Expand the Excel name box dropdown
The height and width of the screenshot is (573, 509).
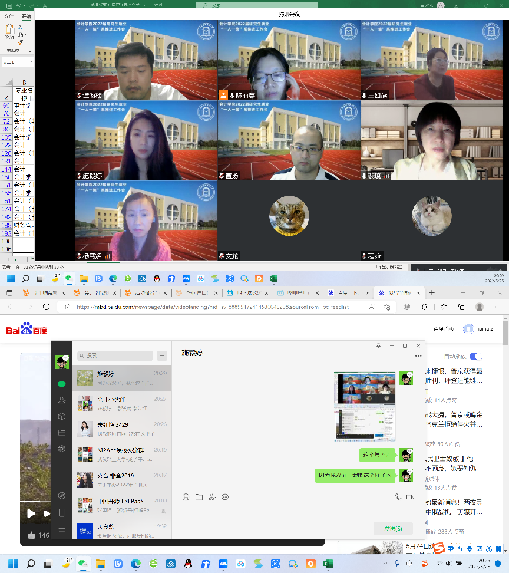click(x=32, y=62)
